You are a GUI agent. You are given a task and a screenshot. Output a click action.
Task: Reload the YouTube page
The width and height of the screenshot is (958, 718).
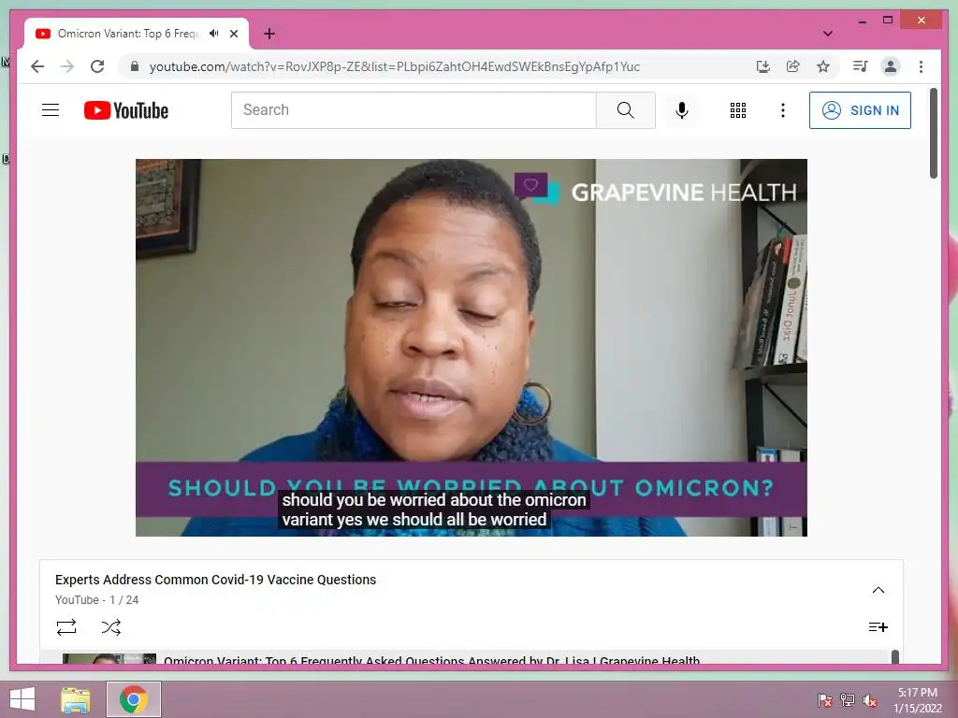pos(97,66)
